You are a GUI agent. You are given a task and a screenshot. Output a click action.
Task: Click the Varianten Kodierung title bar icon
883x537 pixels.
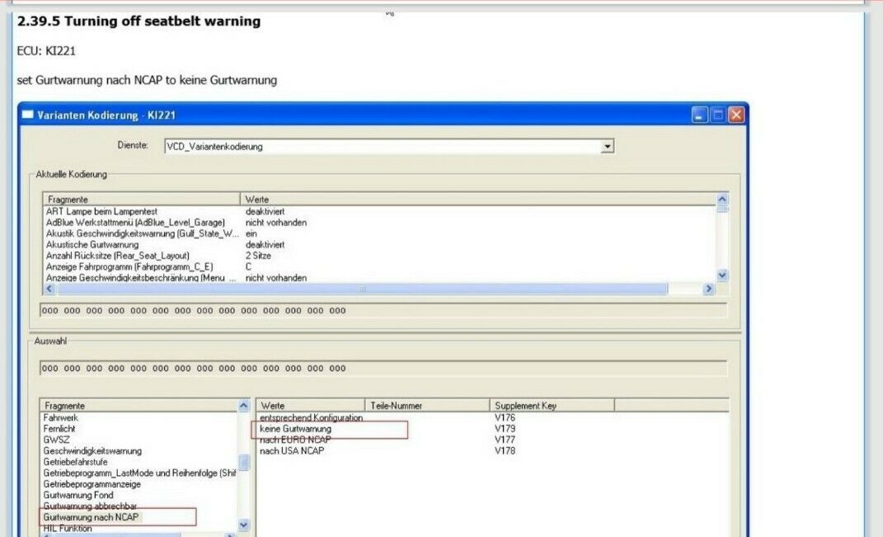coord(28,115)
